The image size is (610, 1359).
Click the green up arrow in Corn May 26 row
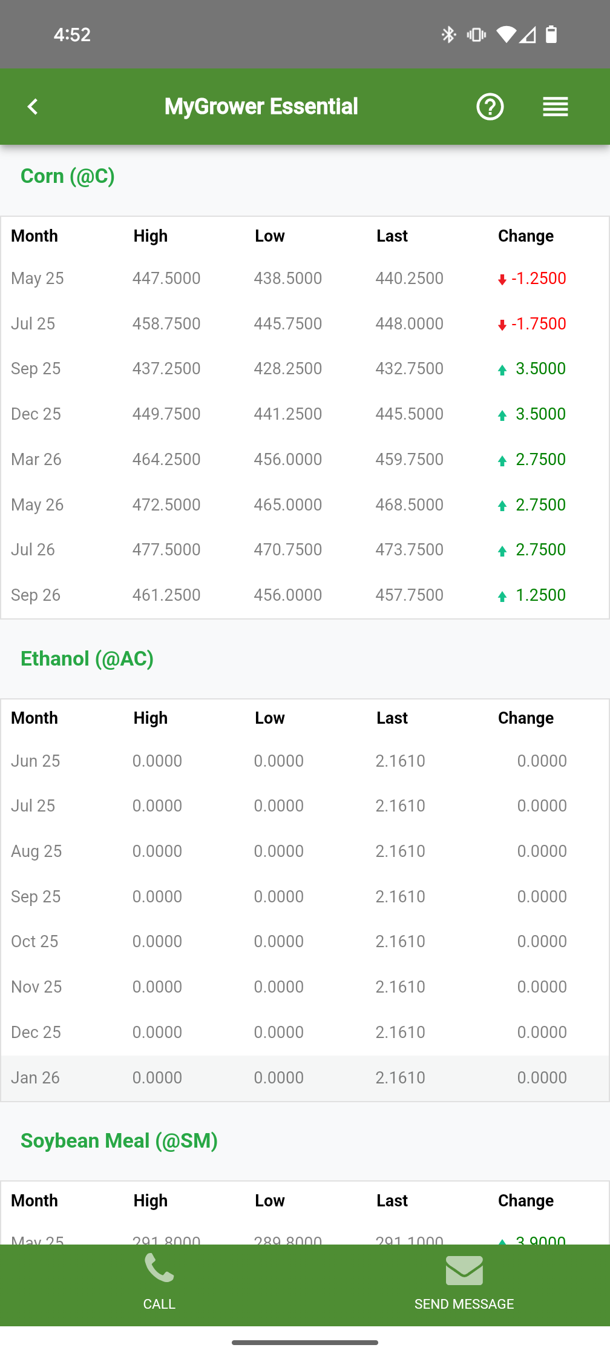(502, 505)
